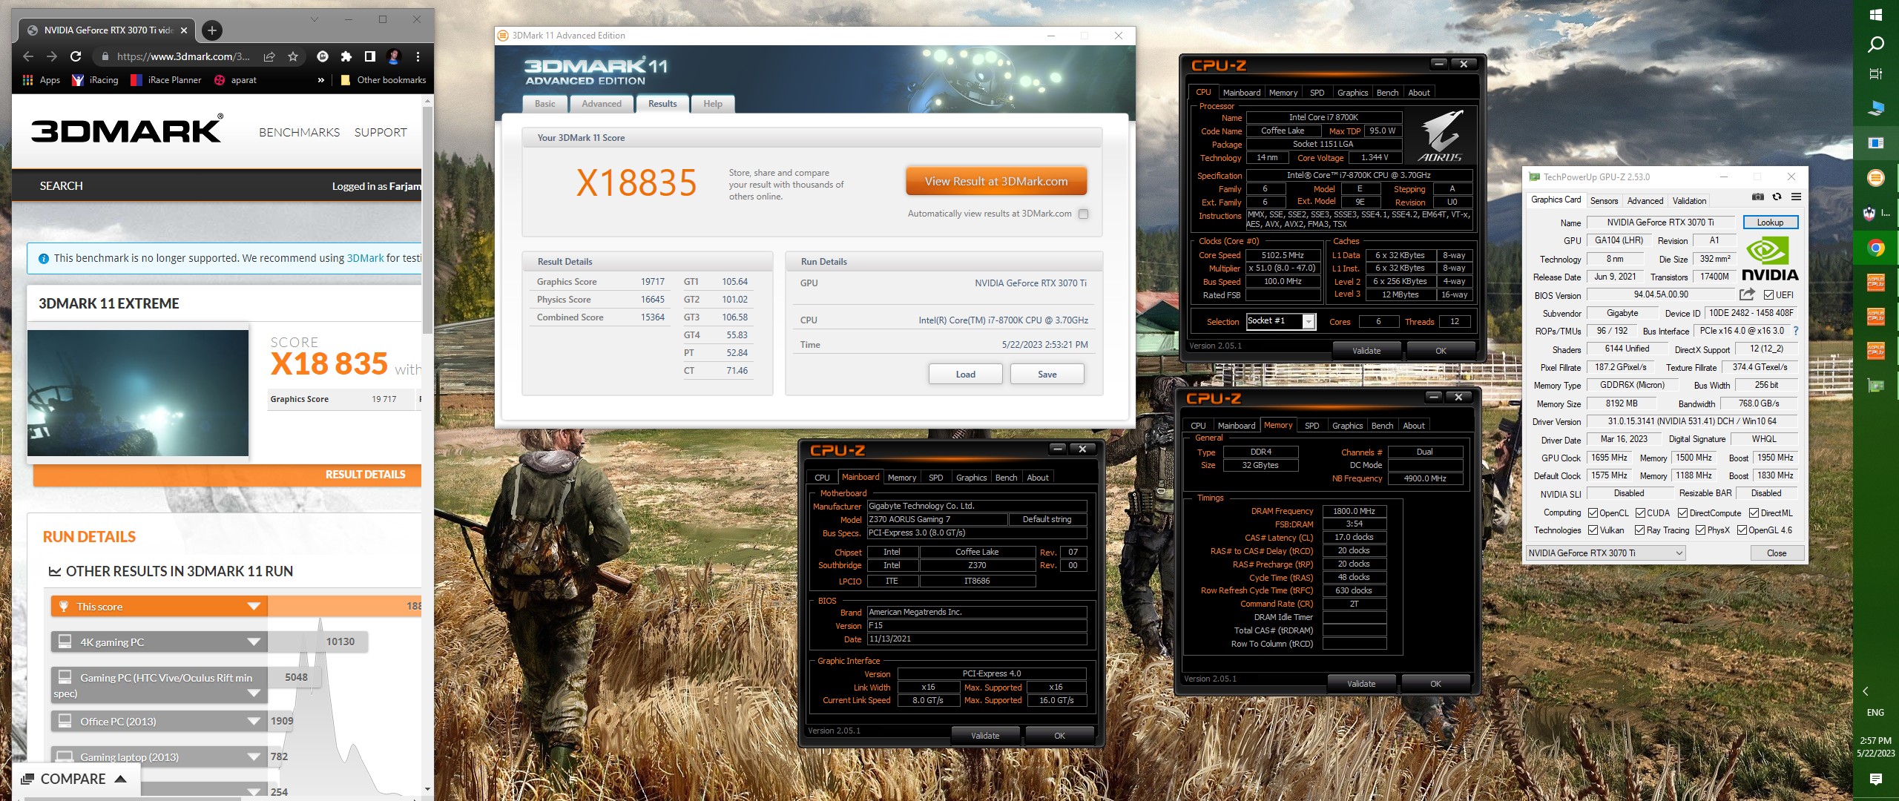Open the iRacing bookmark
Screen dimensions: 1899x801
pos(95,80)
